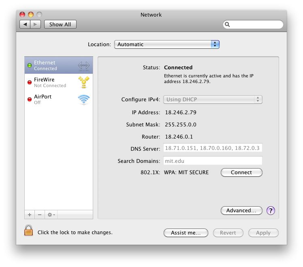Click the WPA: MIT SECURE text
This screenshot has height=267, width=303.
coord(186,172)
